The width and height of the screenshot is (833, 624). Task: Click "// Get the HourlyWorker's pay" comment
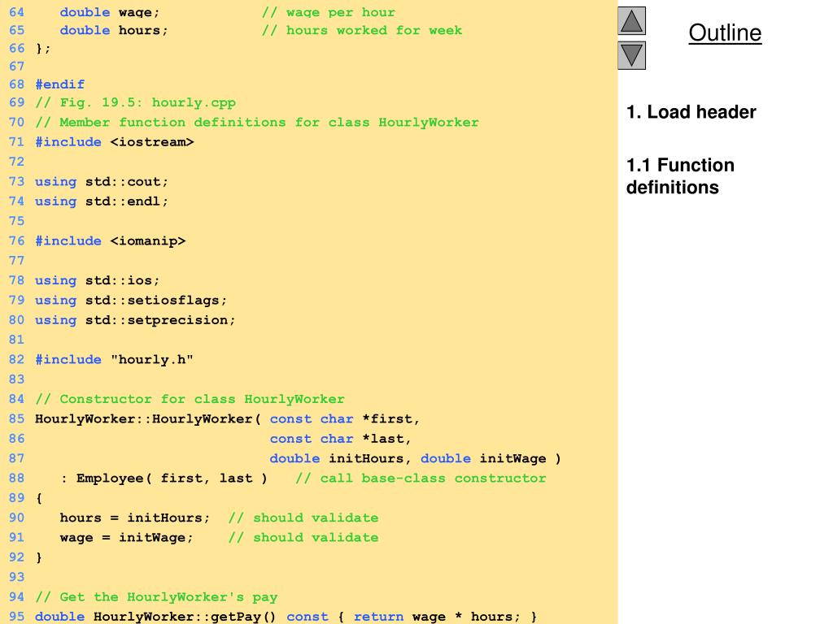coord(156,597)
